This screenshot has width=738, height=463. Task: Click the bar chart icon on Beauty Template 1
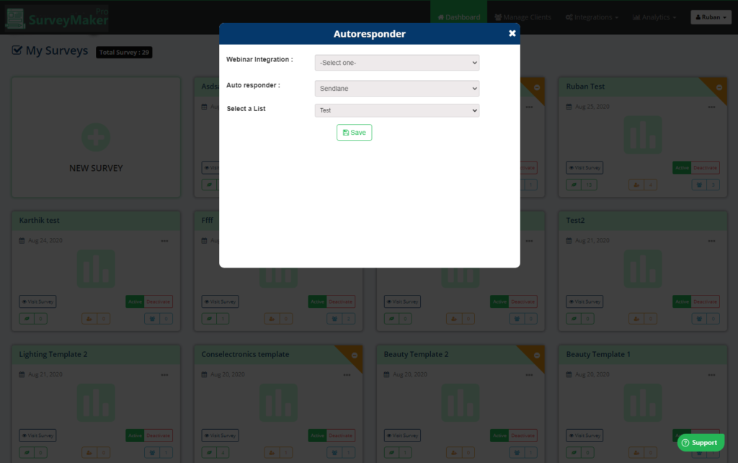click(x=643, y=402)
